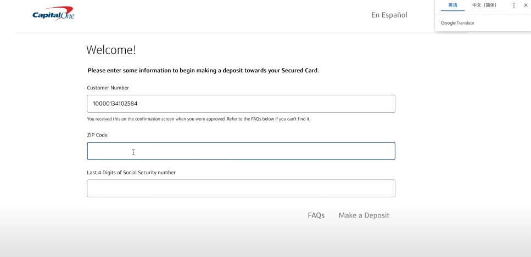Open the FAQs link
The width and height of the screenshot is (531, 257).
pos(316,215)
